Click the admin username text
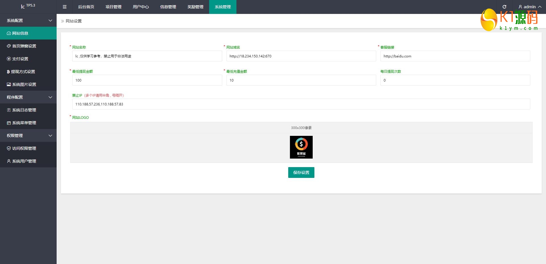Viewport: 546px width, 264px height. tap(529, 7)
